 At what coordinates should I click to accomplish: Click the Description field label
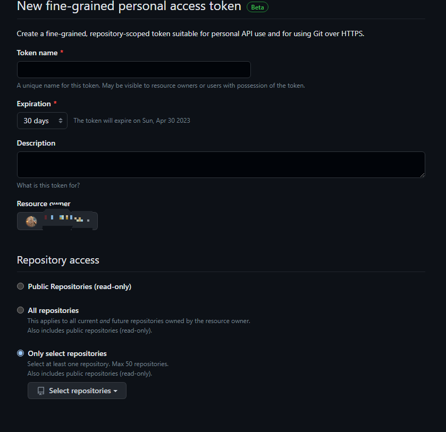[x=36, y=143]
